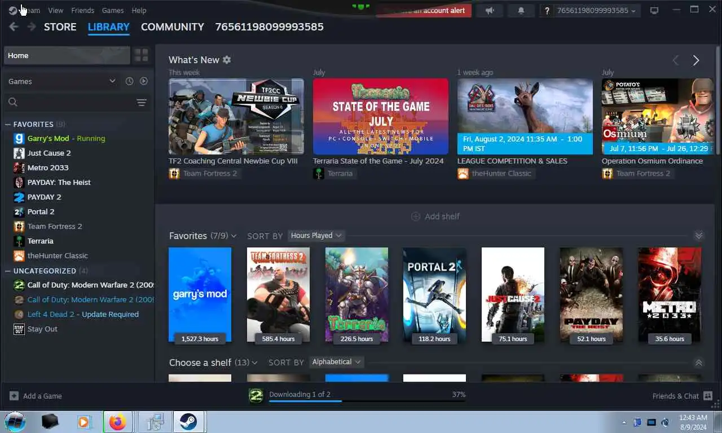Switch to Big Picture mode icon
The width and height of the screenshot is (722, 433).
tap(654, 11)
